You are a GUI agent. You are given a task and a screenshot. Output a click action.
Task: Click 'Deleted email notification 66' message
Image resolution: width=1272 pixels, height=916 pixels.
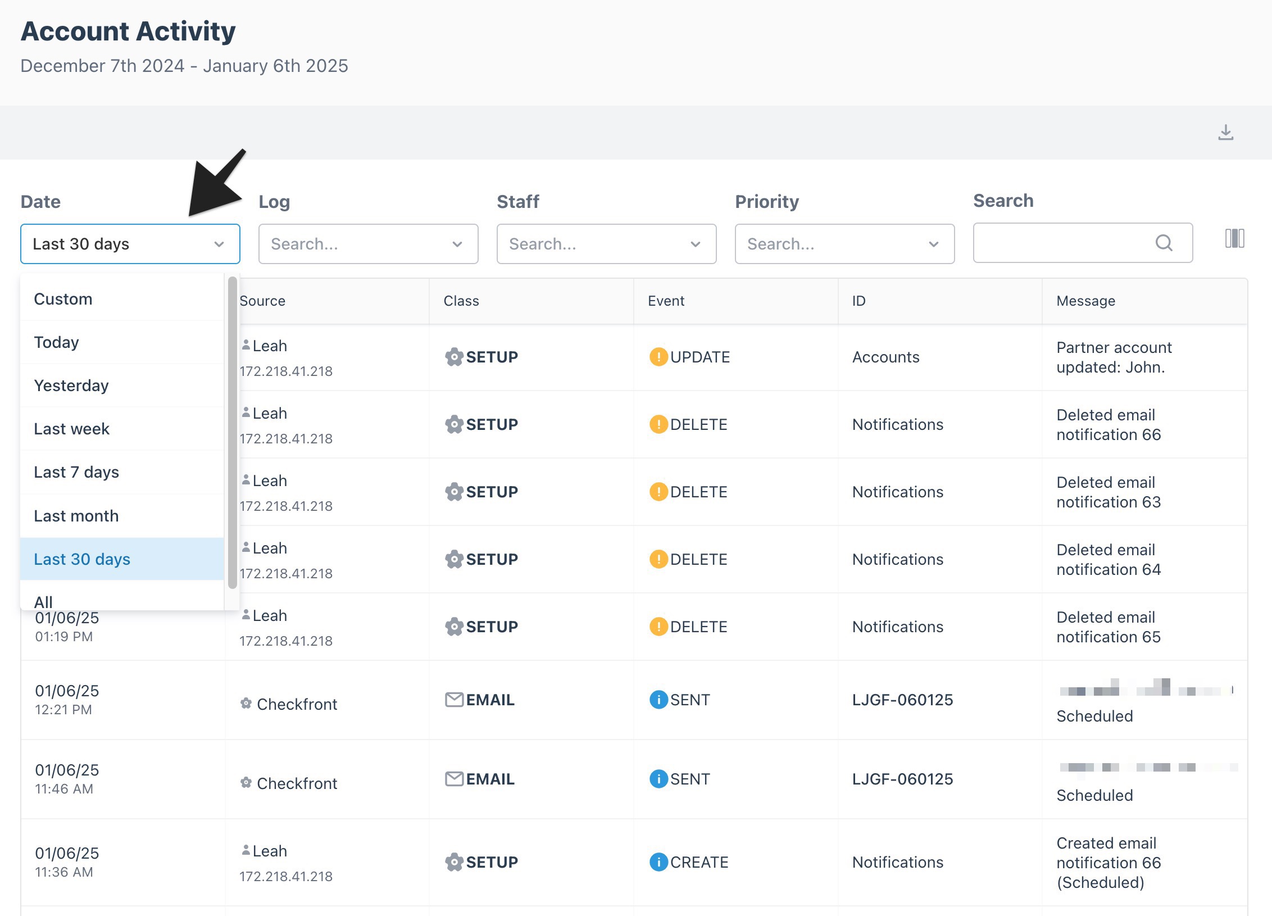pyautogui.click(x=1109, y=425)
